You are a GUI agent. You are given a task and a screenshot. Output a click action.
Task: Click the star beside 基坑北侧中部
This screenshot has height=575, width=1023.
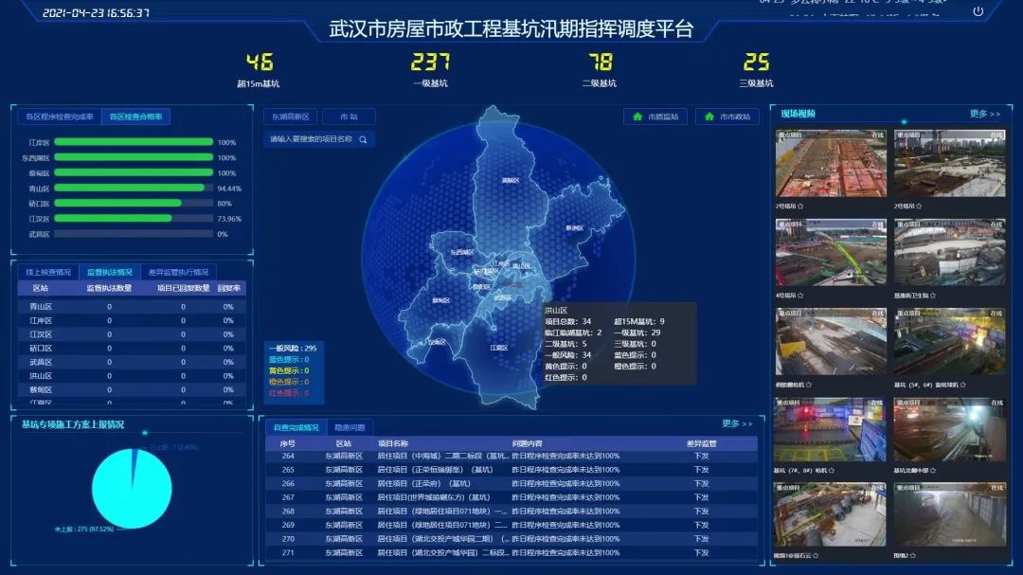coord(933,470)
